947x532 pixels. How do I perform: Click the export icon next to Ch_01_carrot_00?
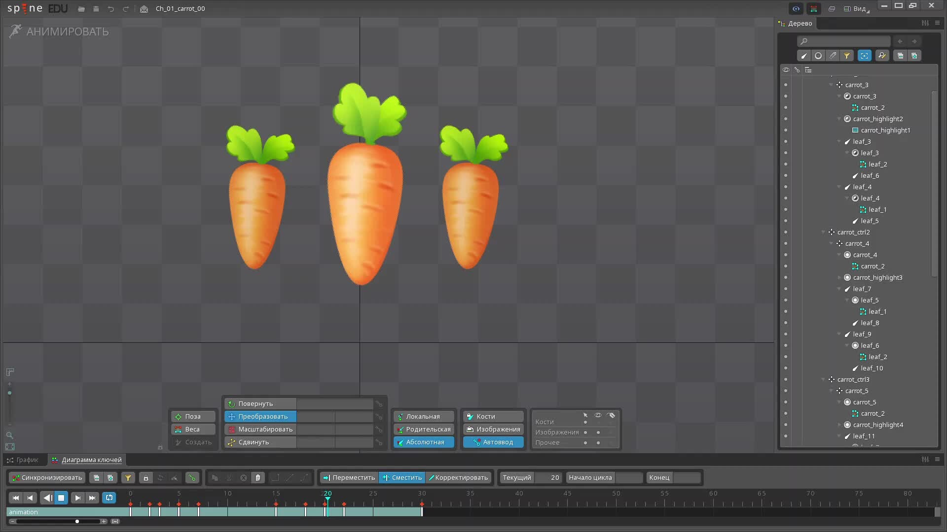click(x=144, y=8)
